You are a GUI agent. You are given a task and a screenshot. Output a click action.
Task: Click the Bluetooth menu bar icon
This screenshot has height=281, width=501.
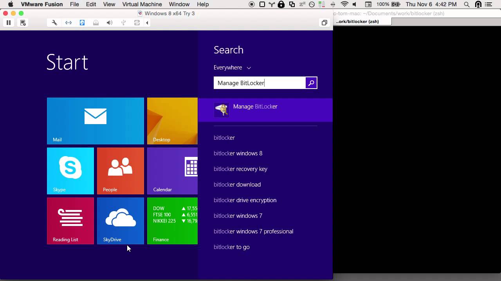coord(333,4)
